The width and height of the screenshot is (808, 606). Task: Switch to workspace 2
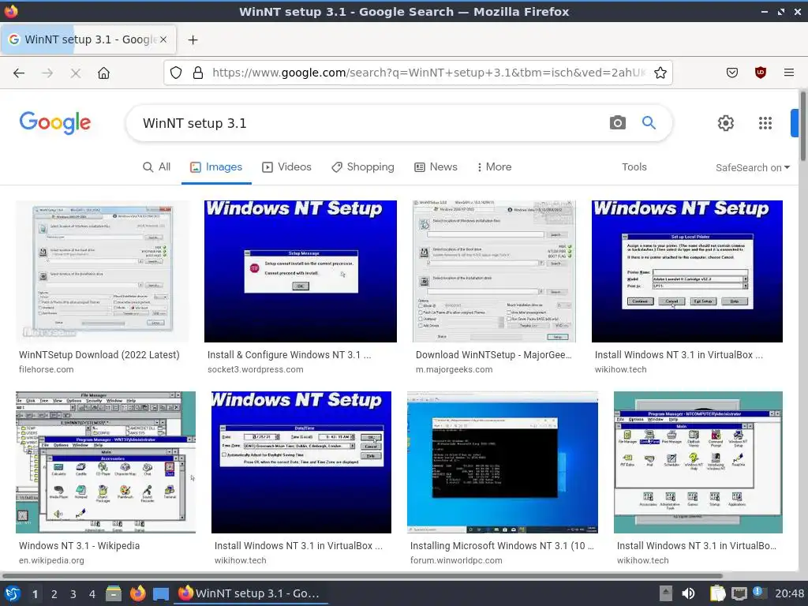[x=54, y=594]
